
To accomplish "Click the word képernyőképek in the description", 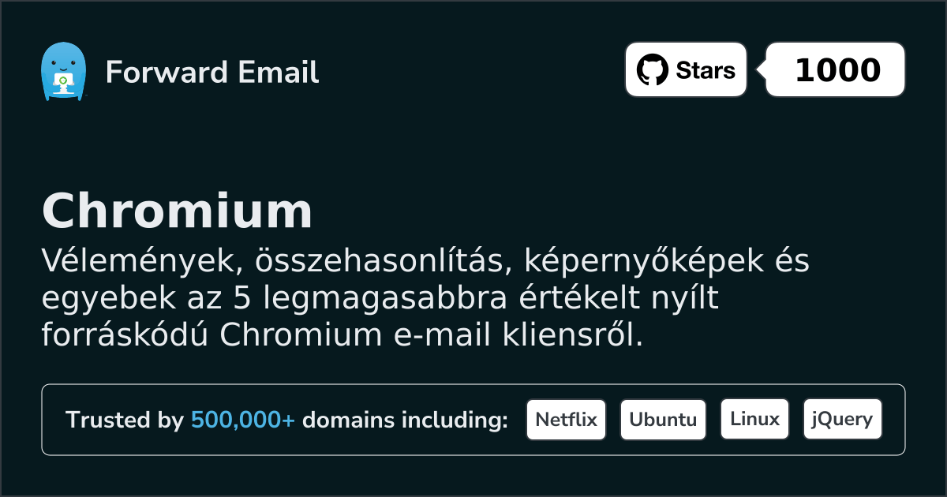I will (x=627, y=261).
